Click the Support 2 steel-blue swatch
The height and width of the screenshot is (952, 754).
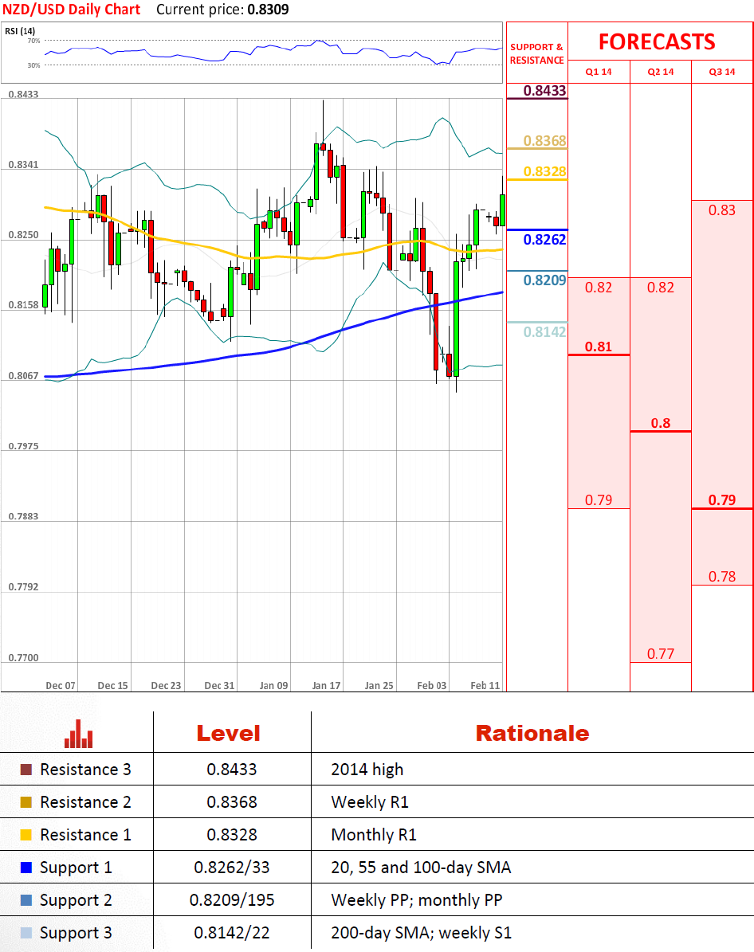tap(26, 900)
